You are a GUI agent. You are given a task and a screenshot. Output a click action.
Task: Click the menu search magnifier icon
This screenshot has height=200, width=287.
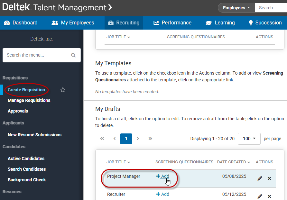click(73, 55)
